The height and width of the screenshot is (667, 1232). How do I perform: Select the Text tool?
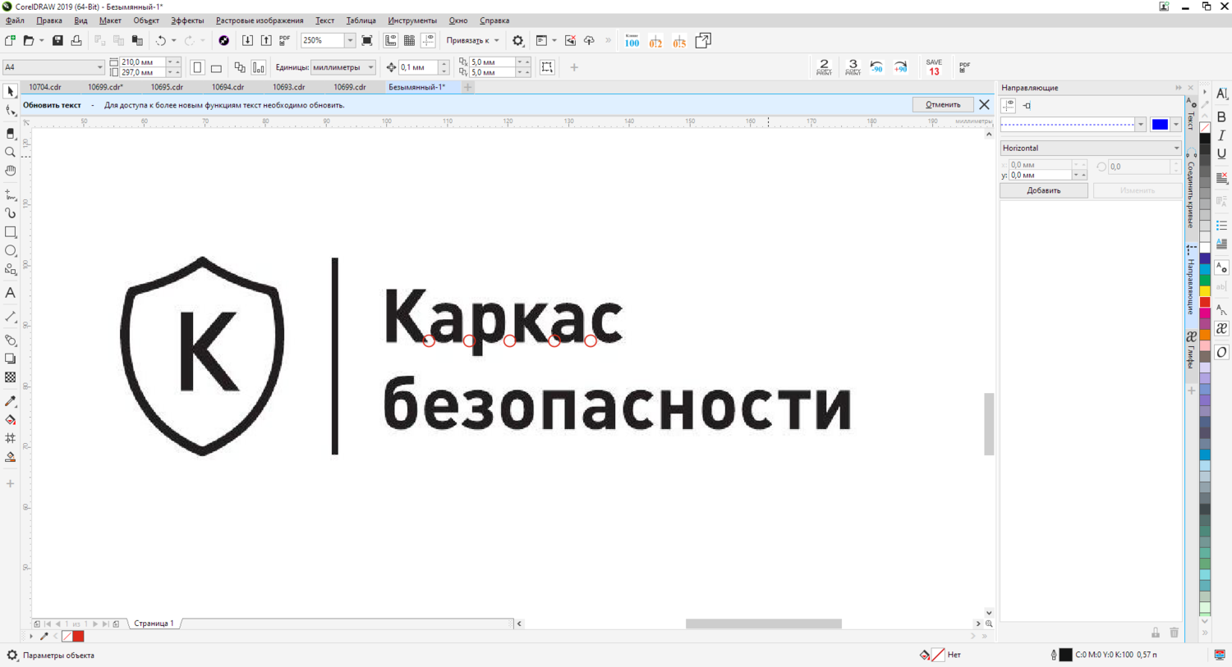click(11, 293)
